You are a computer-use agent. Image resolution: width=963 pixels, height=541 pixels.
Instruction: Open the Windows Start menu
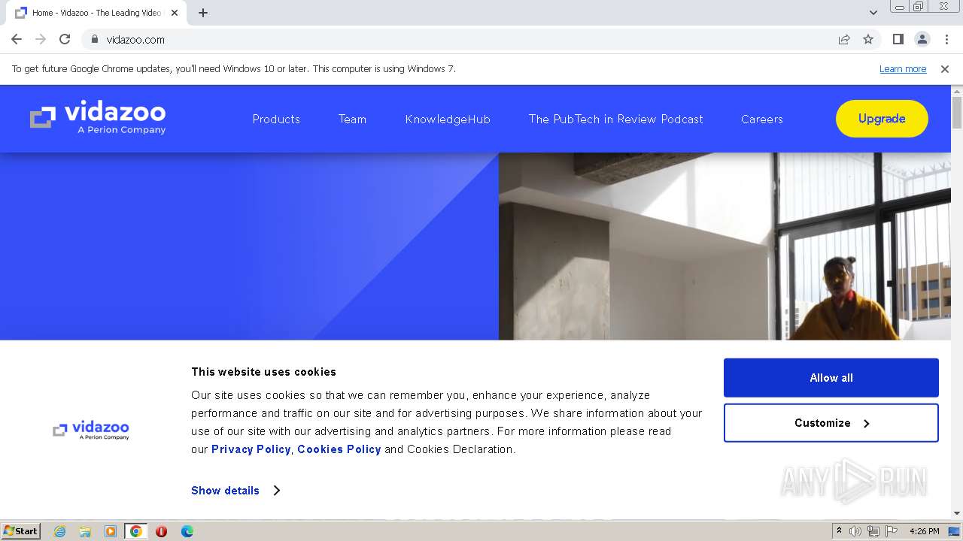(20, 531)
